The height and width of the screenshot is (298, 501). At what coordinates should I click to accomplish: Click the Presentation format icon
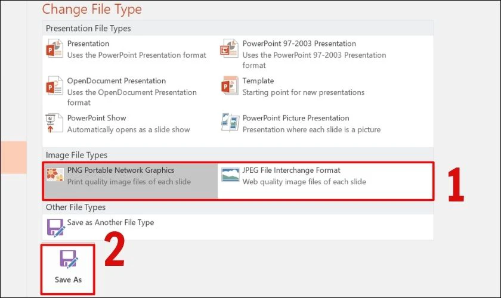55,48
